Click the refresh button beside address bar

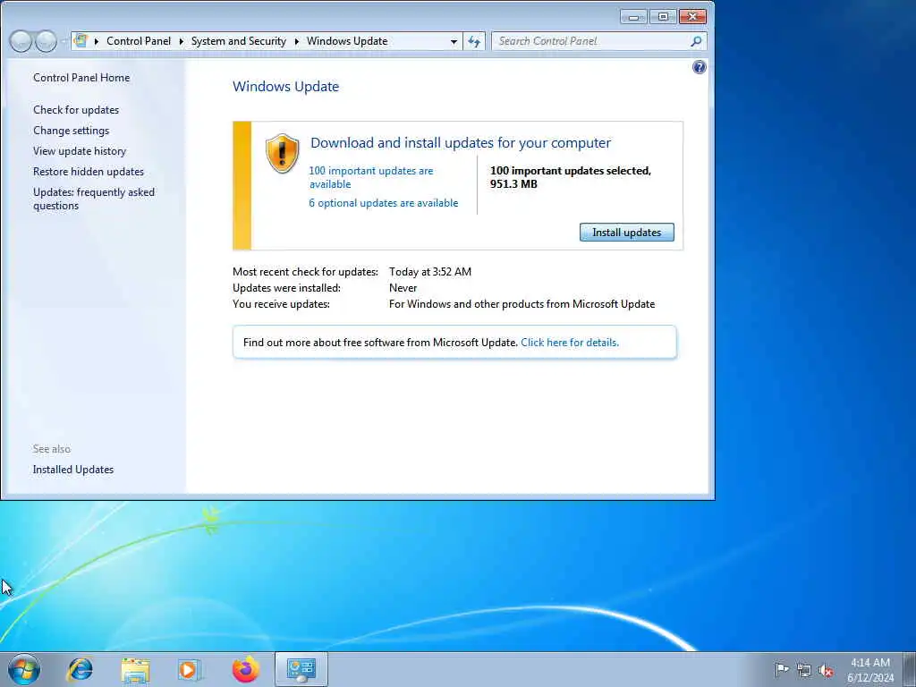474,41
